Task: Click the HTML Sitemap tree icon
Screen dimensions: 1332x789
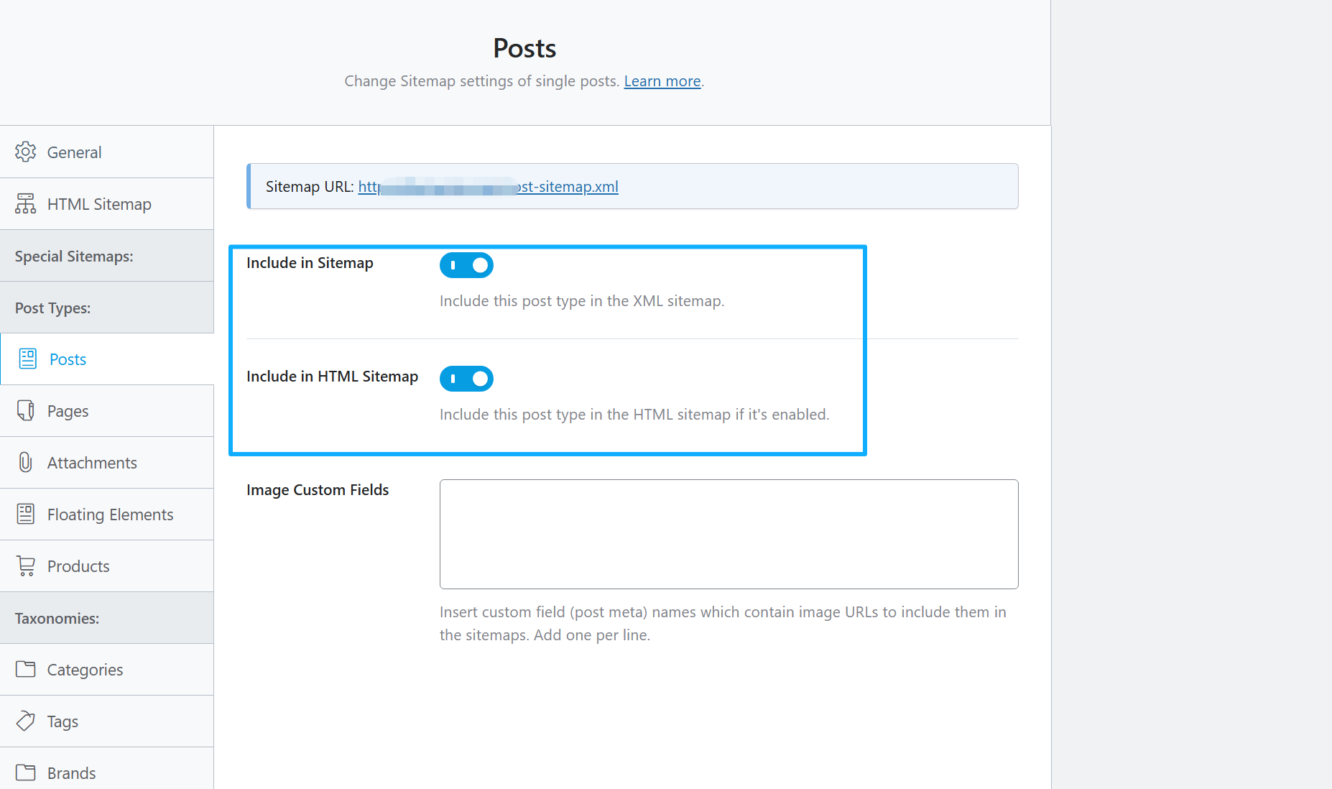Action: pyautogui.click(x=26, y=203)
